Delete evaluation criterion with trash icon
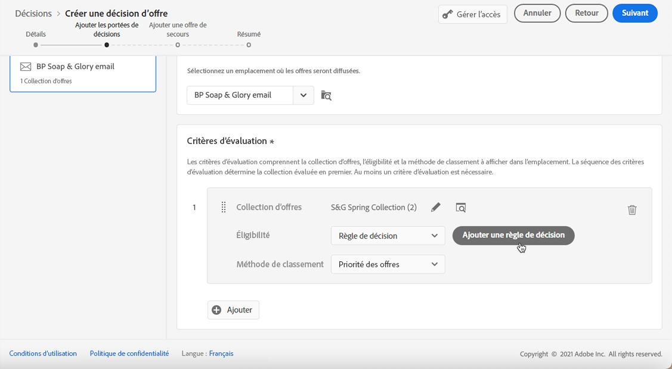The width and height of the screenshot is (672, 369). pos(632,209)
